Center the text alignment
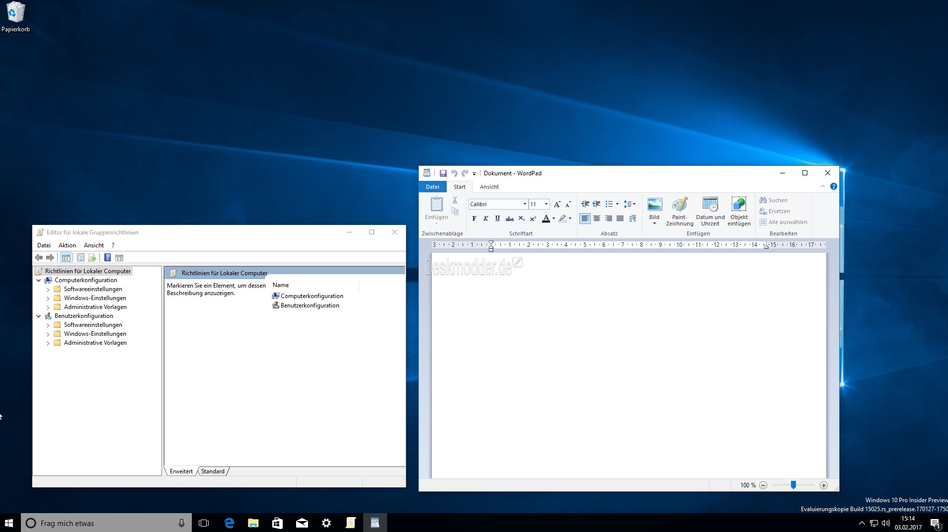The width and height of the screenshot is (948, 532). pyautogui.click(x=597, y=219)
